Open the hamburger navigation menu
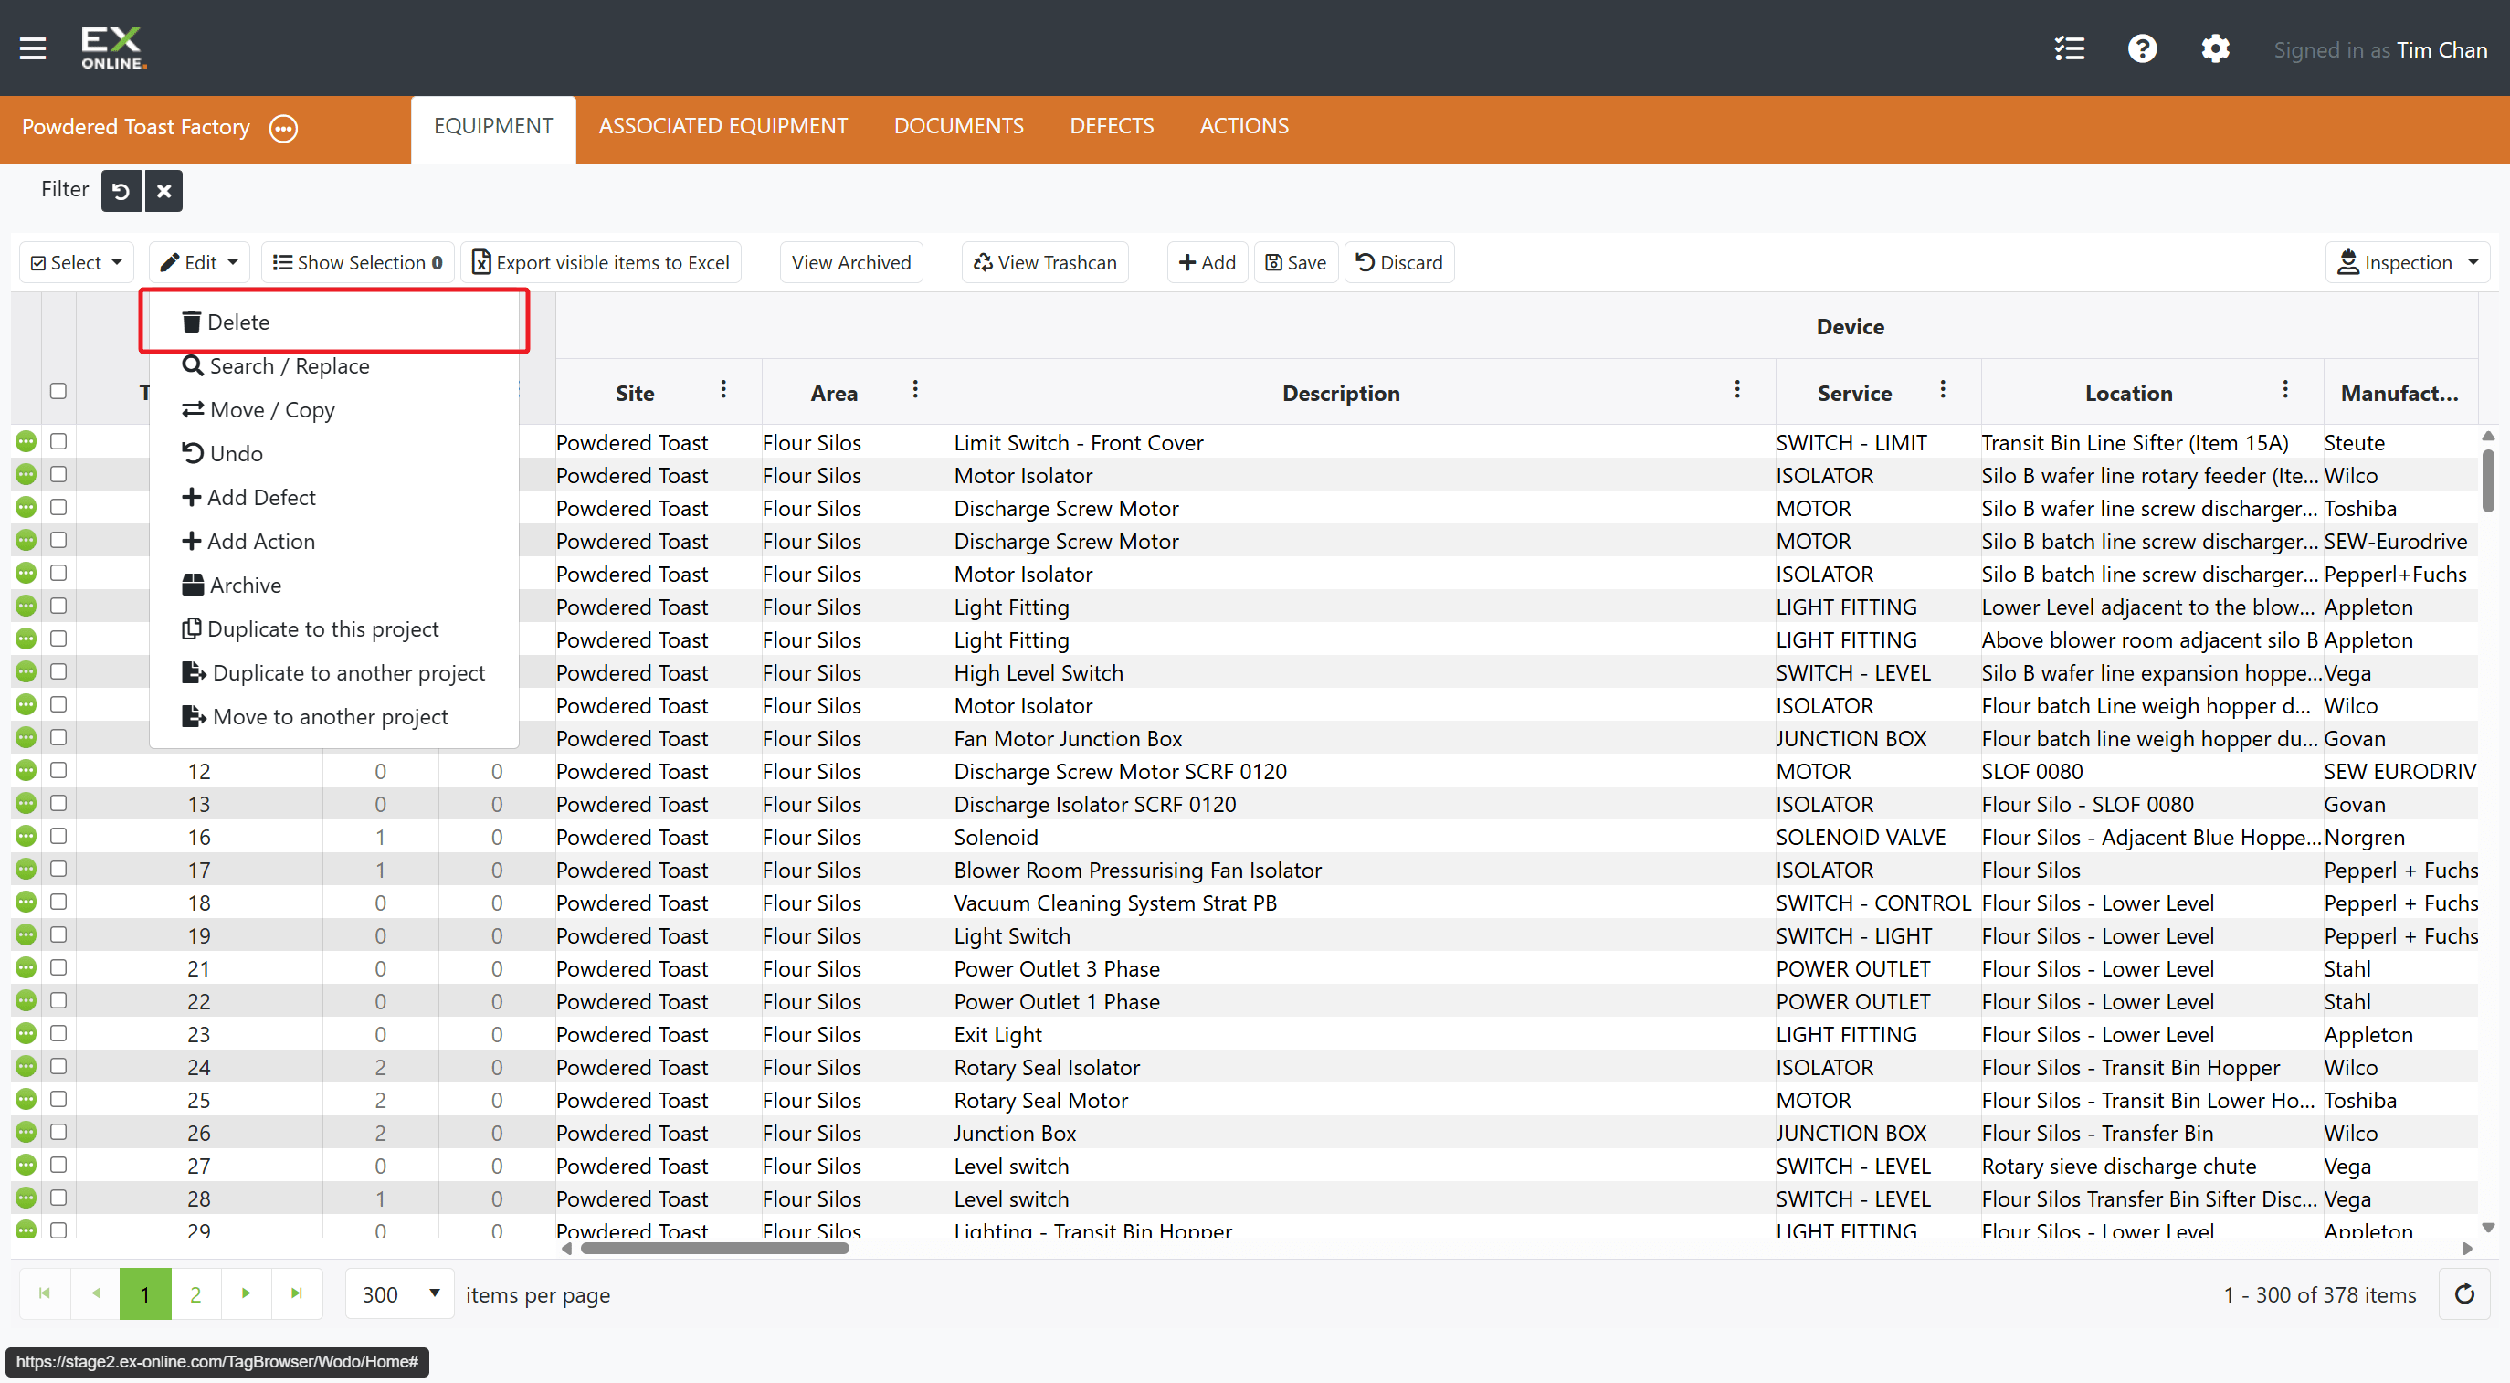This screenshot has height=1383, width=2510. point(33,48)
